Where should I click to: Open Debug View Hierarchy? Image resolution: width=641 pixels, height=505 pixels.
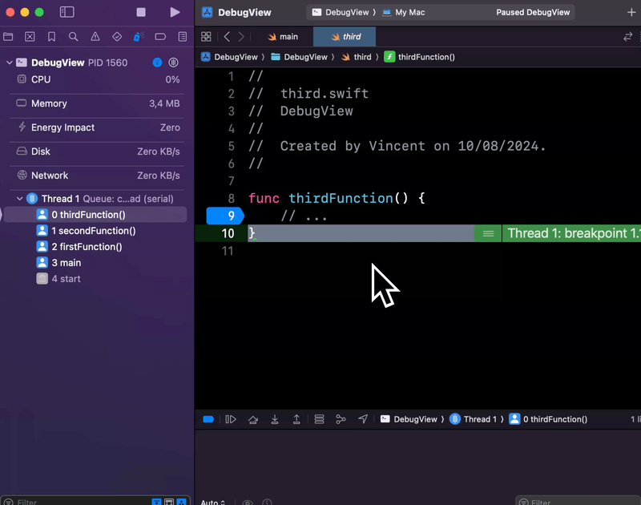(x=319, y=419)
